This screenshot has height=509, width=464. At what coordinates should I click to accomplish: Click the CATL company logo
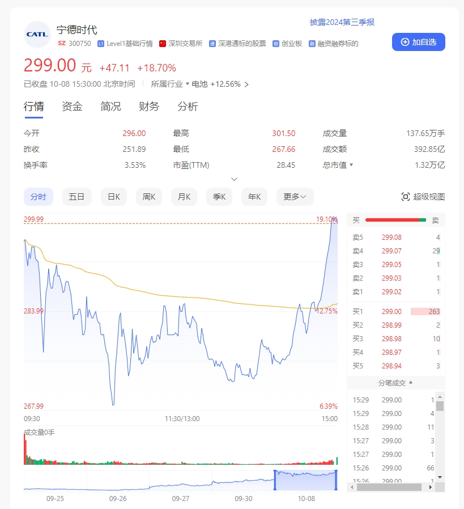tap(37, 34)
